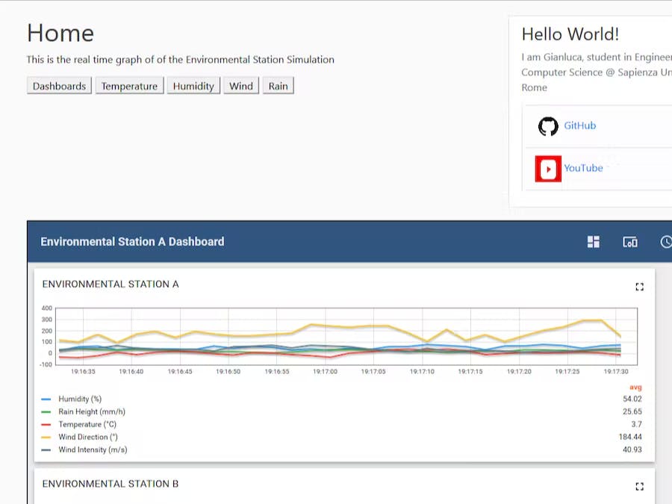Click the GitHub octocat icon
Viewport: 672px width, 504px height.
pyautogui.click(x=548, y=126)
